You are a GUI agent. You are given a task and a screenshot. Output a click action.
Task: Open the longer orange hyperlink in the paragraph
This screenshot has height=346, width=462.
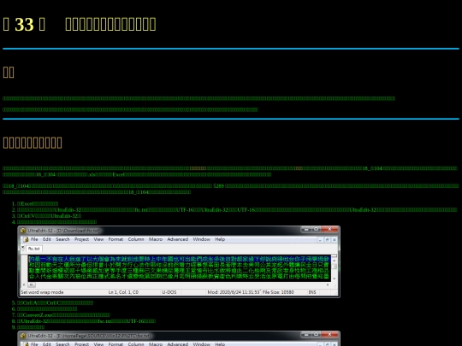(198, 168)
